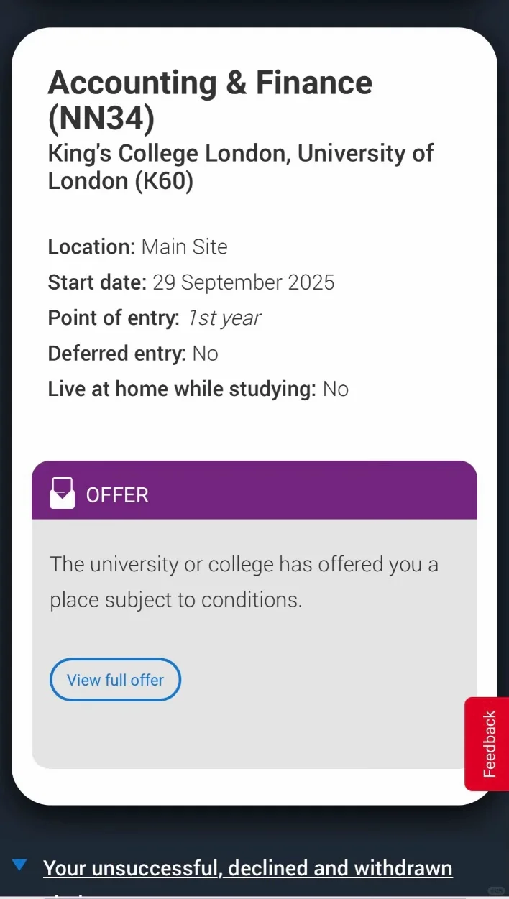Open the red Feedback side tab
Screen dimensions: 509x899
point(488,744)
